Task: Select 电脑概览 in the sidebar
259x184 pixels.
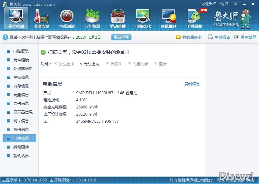Action: coord(21,51)
